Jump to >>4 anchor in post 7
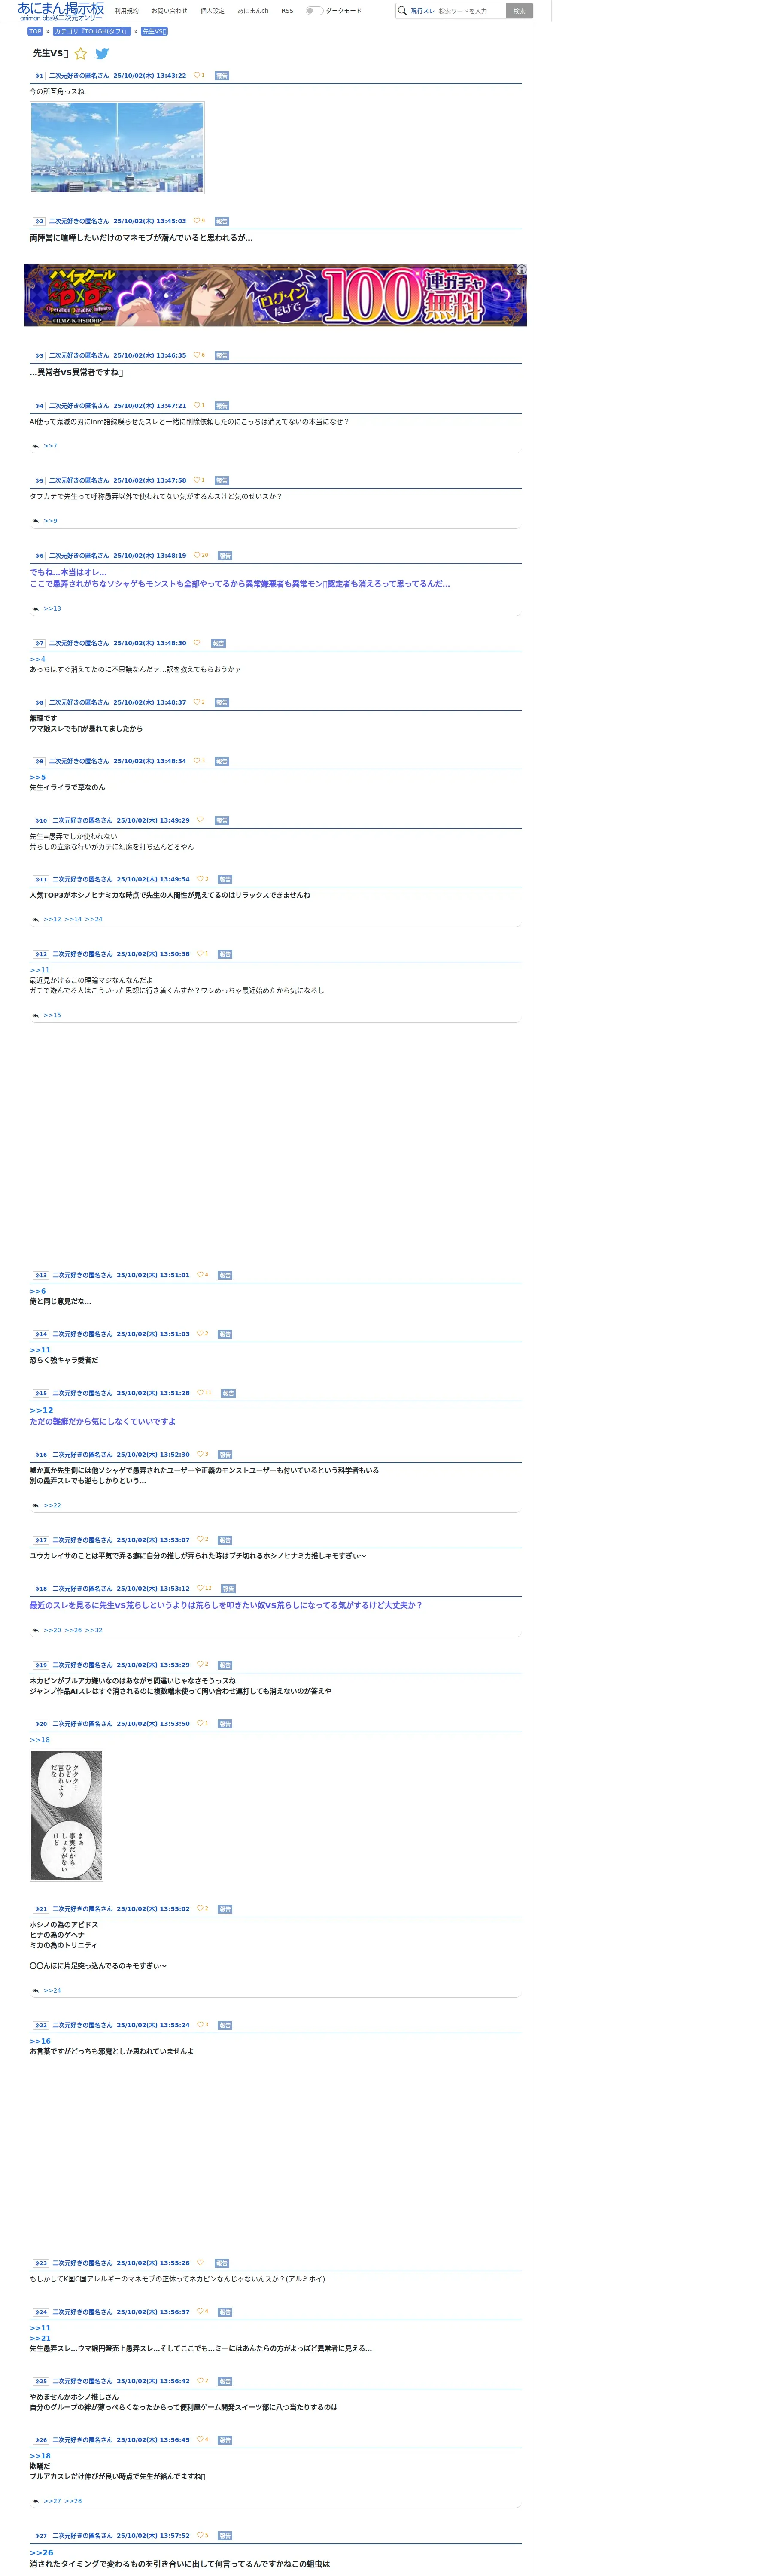This screenshot has height=2576, width=778. pyautogui.click(x=37, y=660)
